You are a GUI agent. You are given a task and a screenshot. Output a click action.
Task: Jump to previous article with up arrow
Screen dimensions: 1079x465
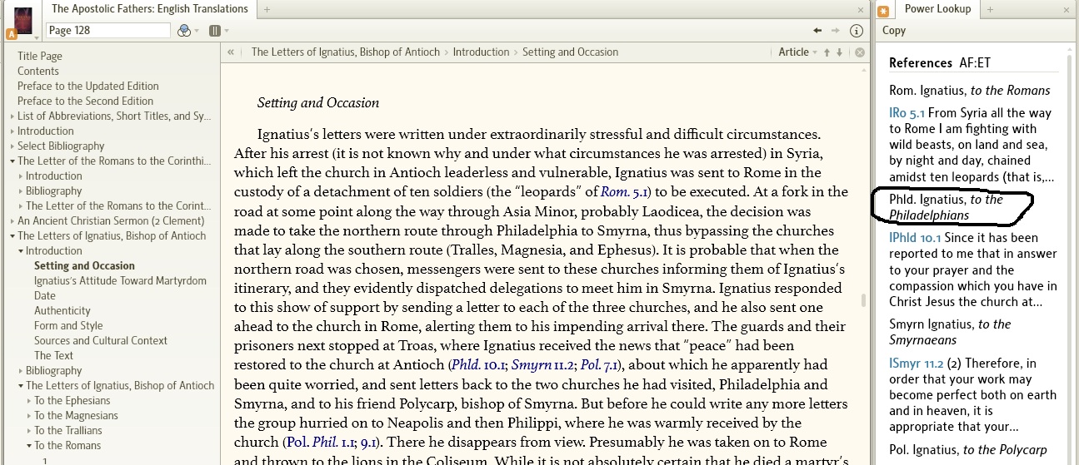pos(827,52)
